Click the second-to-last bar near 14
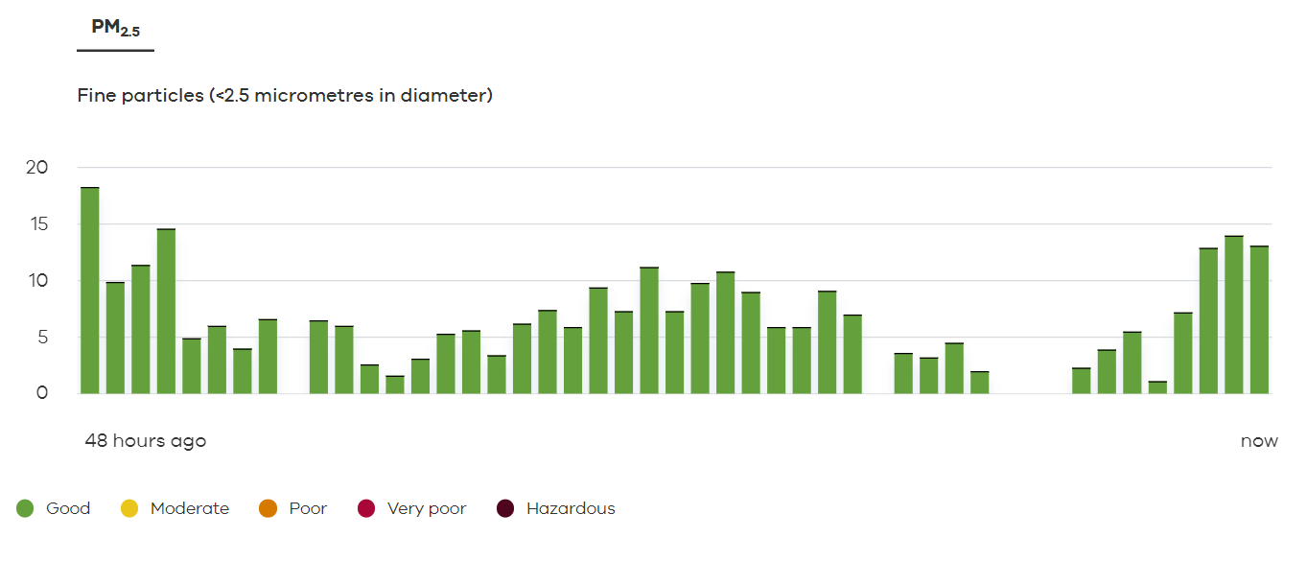This screenshot has height=561, width=1307. point(1234,315)
